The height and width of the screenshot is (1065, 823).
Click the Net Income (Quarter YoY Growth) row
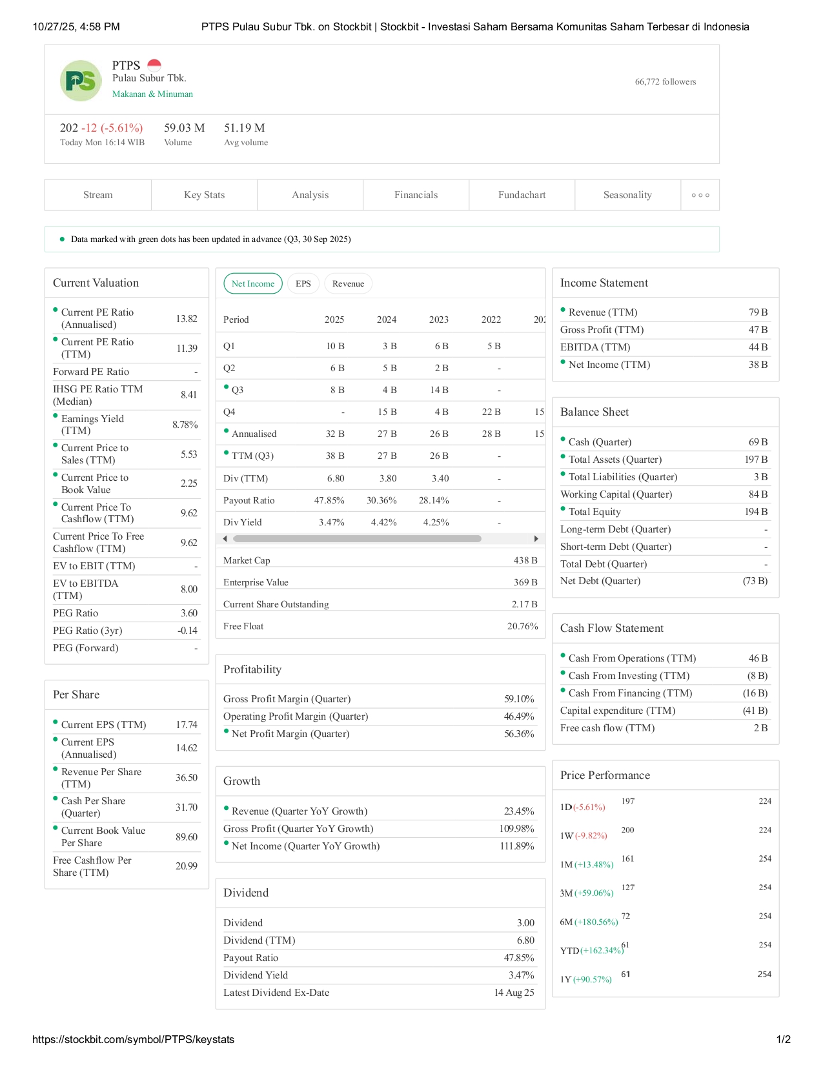click(379, 846)
